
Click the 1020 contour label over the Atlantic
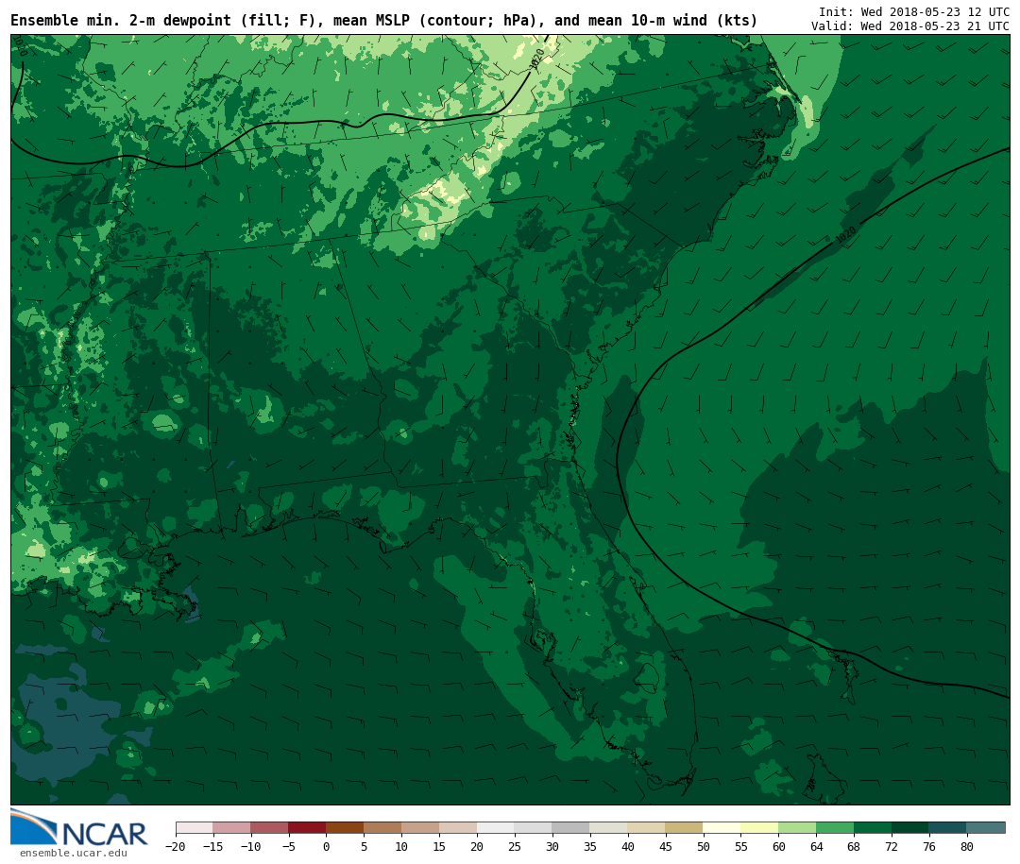pyautogui.click(x=845, y=234)
